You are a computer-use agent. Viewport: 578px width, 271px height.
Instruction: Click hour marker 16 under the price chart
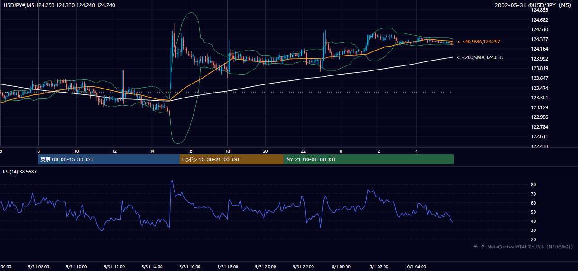click(x=190, y=151)
